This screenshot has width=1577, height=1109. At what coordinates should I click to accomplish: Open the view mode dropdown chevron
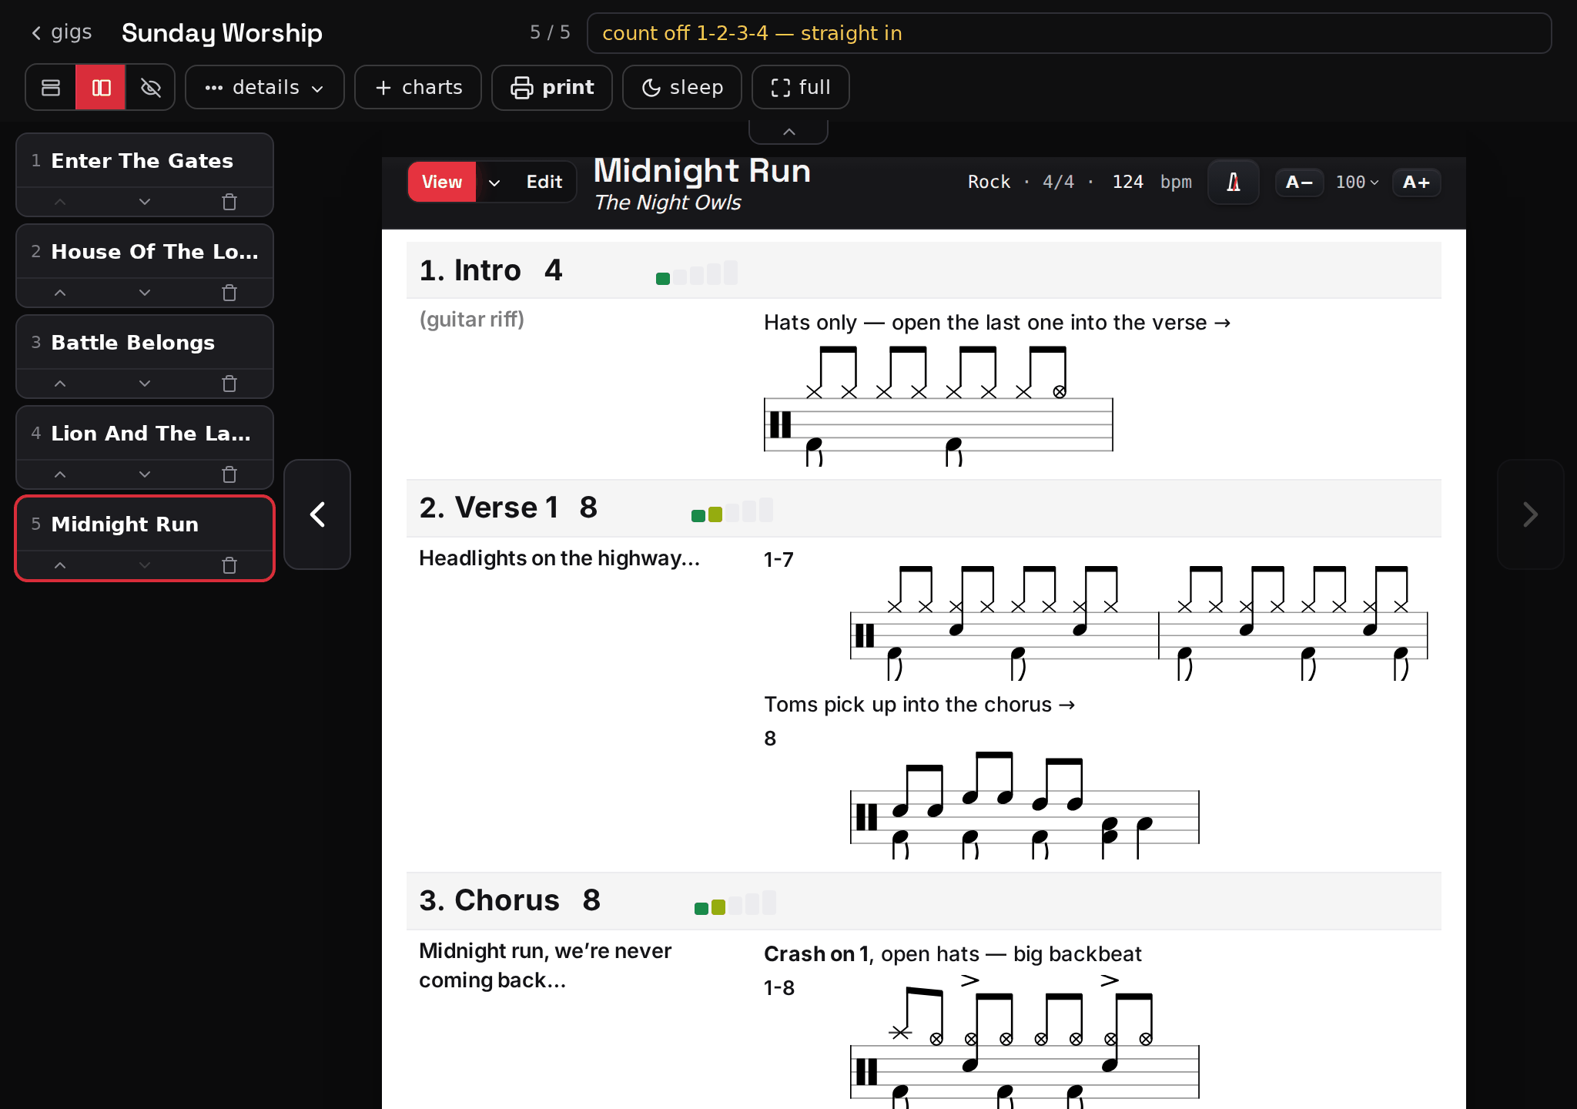tap(494, 182)
